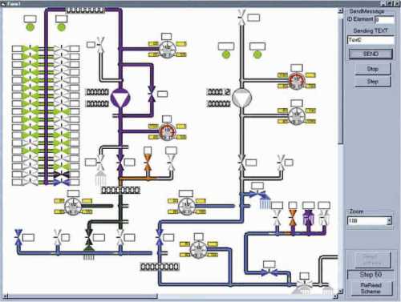Focus the ID Element input field
Screen dimensions: 401x302
pyautogui.click(x=385, y=20)
